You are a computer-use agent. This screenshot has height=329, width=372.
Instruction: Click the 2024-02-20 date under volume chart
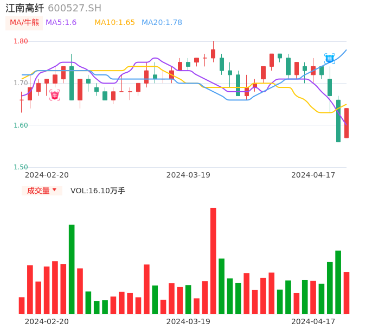coord(47,321)
